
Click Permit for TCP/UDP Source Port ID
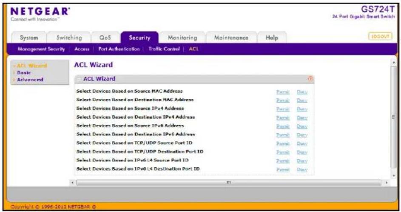[283, 143]
